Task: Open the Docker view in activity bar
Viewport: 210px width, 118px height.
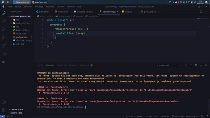Action: pos(4,62)
